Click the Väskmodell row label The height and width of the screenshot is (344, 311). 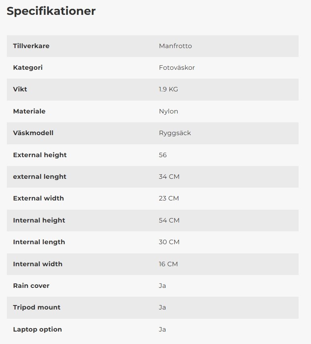(33, 133)
